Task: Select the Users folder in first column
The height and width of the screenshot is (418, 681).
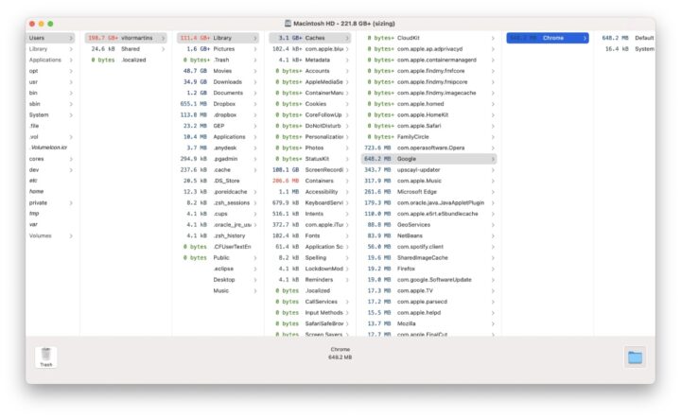Action: click(50, 38)
